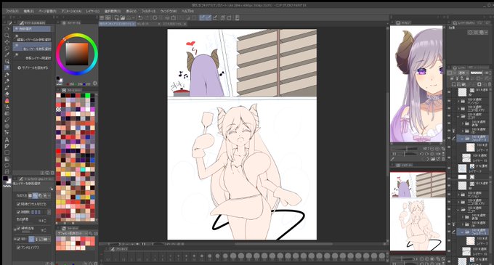
Task: Toggle the first highlighted snap icon in the command bar
Action: (x=202, y=17)
